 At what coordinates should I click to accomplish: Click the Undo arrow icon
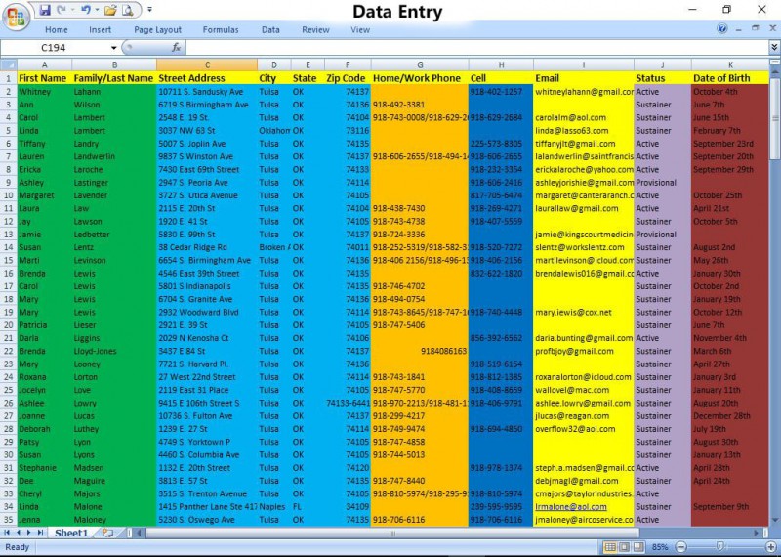click(x=85, y=10)
